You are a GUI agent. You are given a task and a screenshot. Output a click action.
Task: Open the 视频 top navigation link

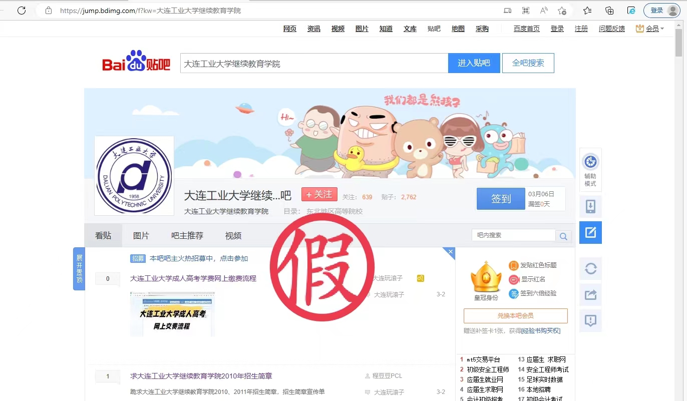pyautogui.click(x=338, y=29)
